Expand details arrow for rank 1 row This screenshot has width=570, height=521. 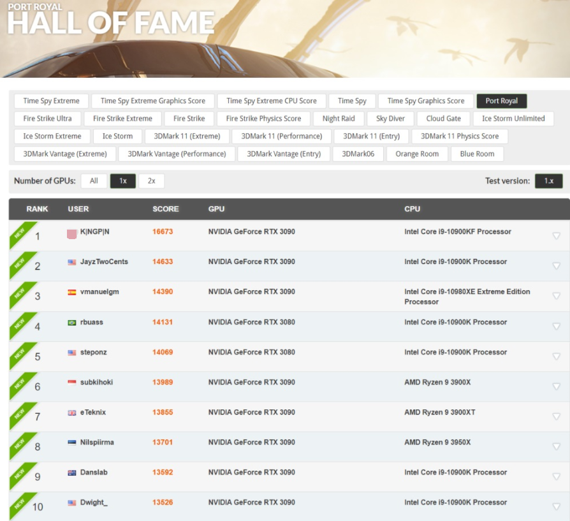point(556,236)
